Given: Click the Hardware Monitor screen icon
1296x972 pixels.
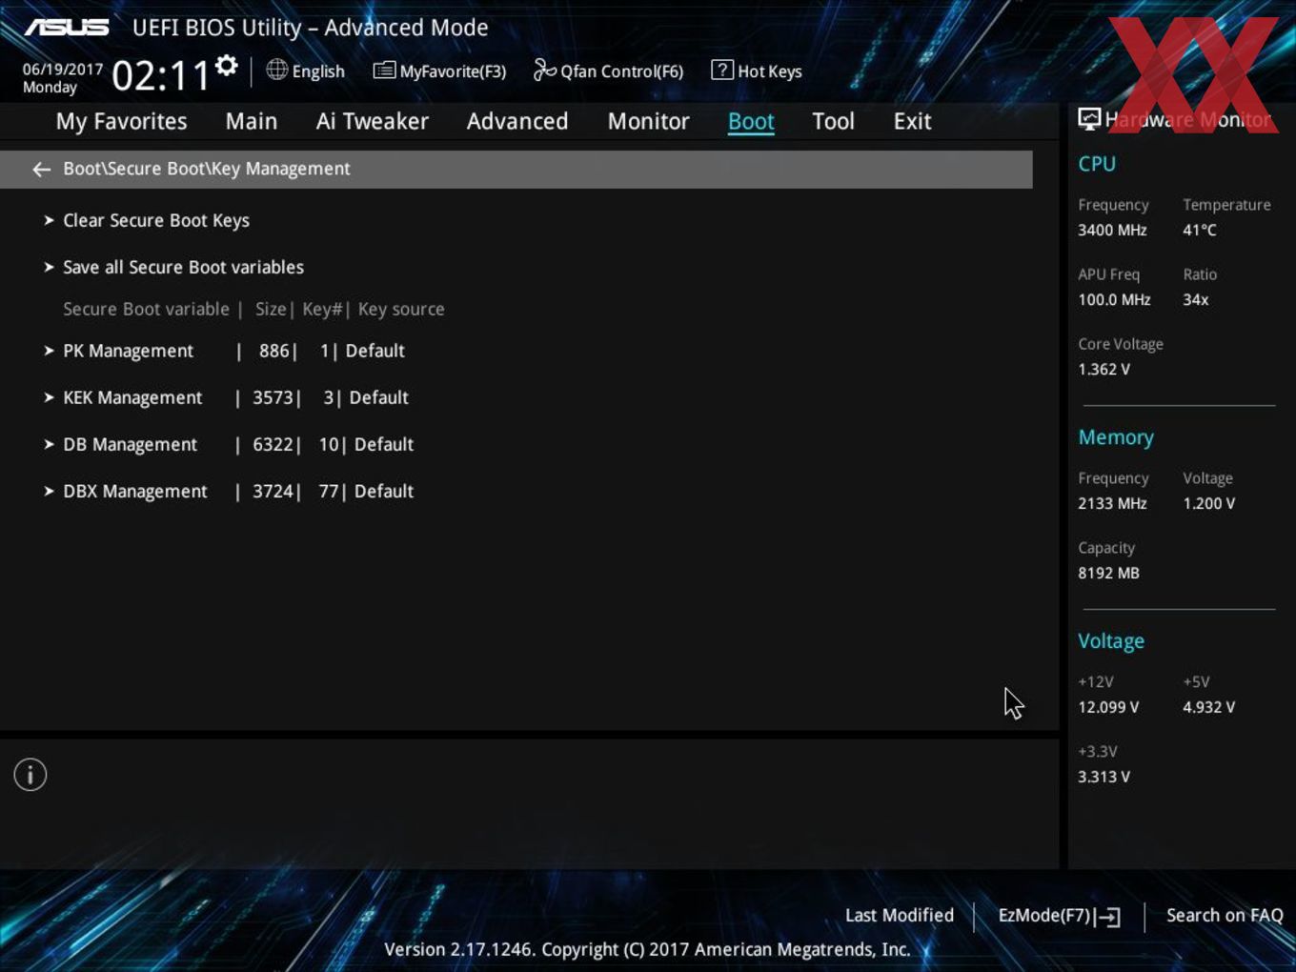Looking at the screenshot, I should click(x=1089, y=119).
